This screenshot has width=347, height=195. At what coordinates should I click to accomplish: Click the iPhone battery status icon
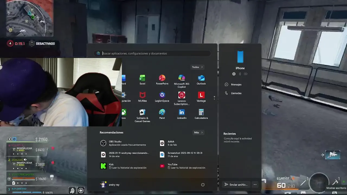click(x=246, y=74)
